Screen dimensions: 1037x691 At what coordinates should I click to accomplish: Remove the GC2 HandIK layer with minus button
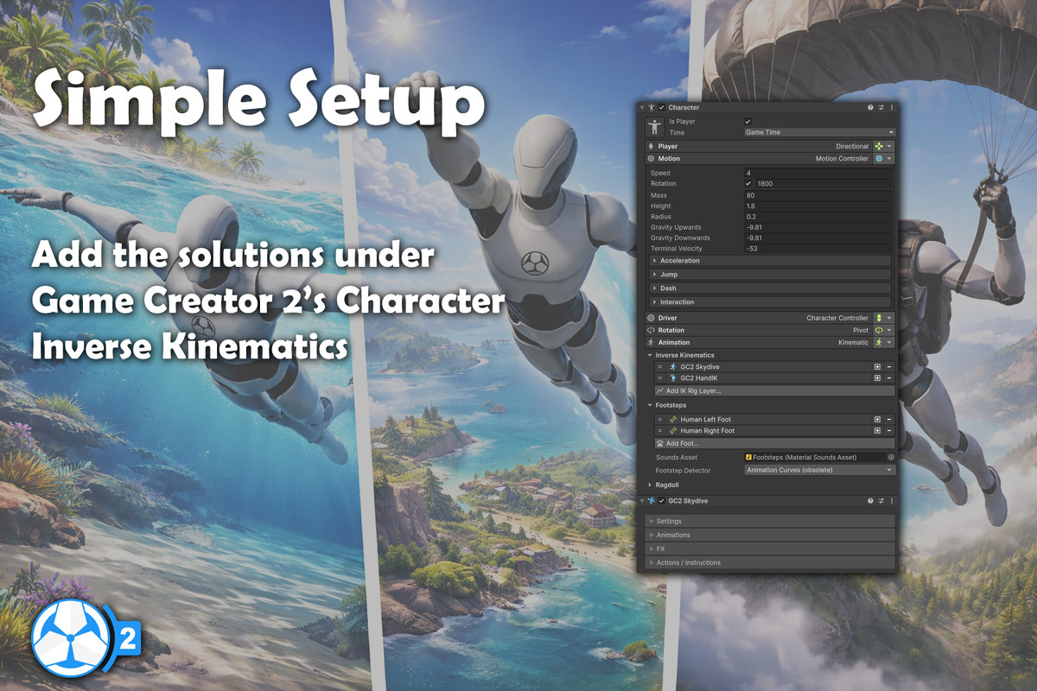889,377
